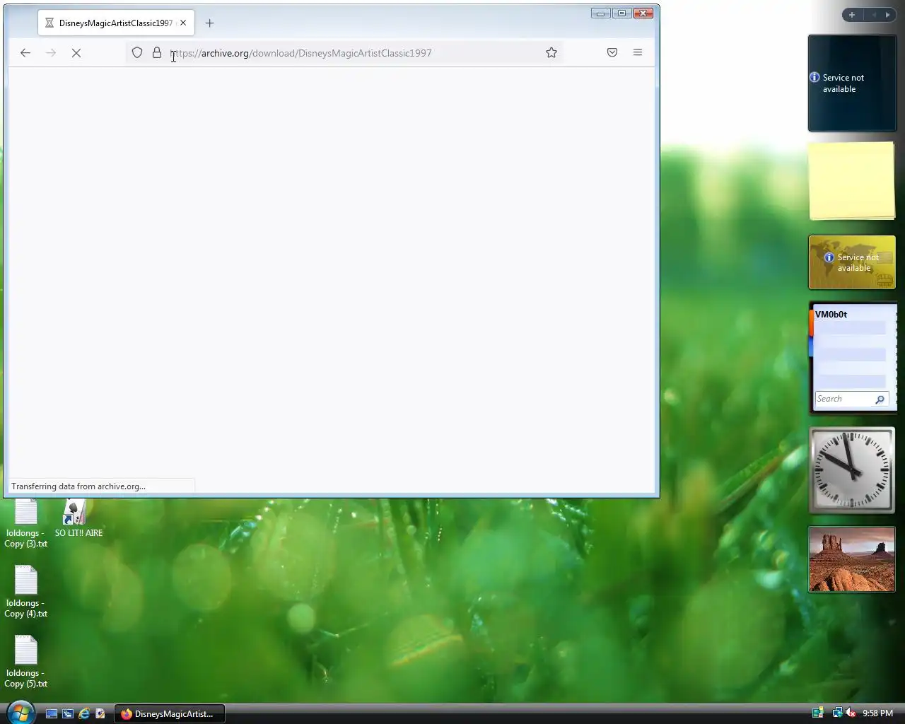Click the VM0b0t gadget title

coord(831,315)
